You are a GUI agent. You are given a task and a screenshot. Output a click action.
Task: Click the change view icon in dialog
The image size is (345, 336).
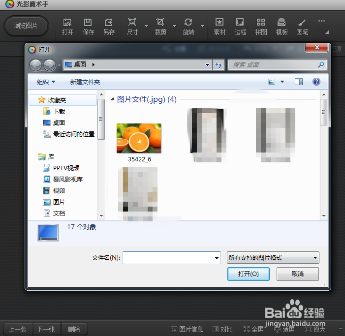click(x=272, y=82)
